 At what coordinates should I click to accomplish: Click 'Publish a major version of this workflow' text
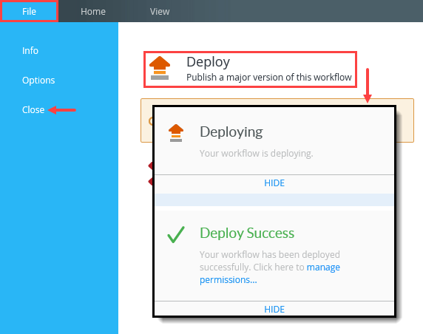tap(269, 78)
